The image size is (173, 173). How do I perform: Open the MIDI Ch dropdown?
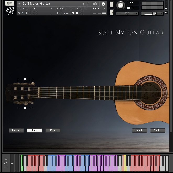coord(35,13)
